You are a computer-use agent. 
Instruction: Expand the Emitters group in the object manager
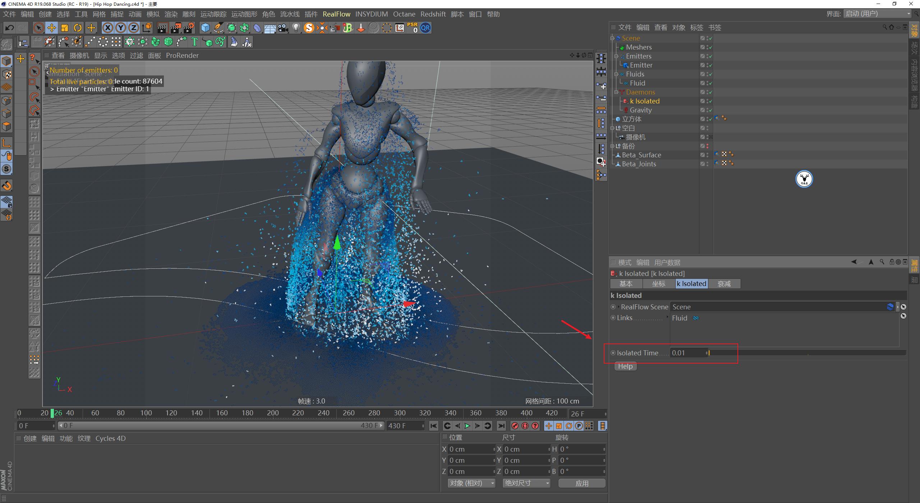tap(617, 56)
